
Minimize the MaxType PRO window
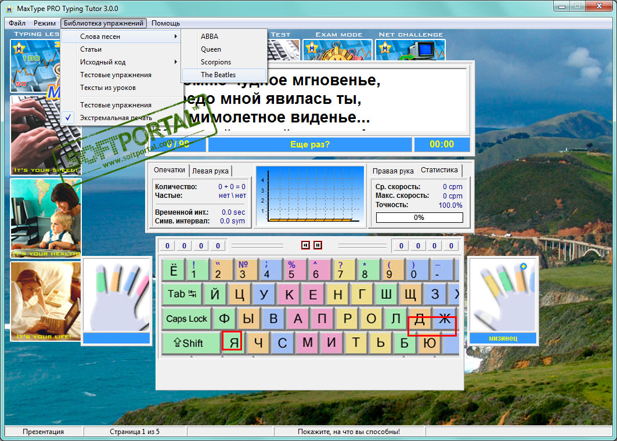[562, 6]
